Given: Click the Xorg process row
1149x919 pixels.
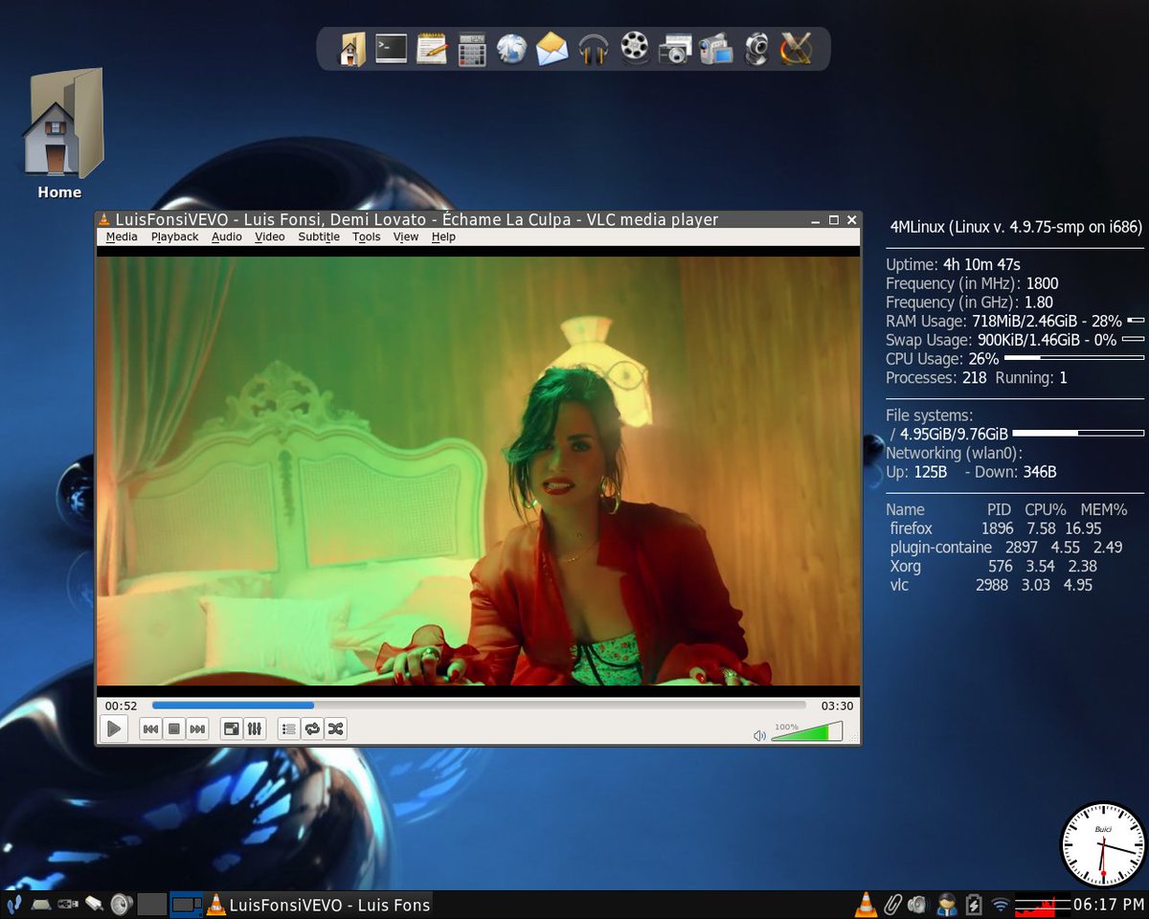Looking at the screenshot, I should [x=994, y=566].
